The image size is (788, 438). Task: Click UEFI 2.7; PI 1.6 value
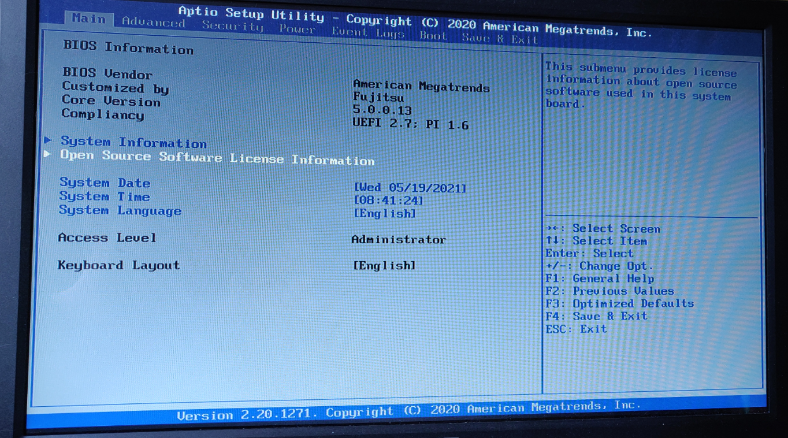pyautogui.click(x=410, y=124)
